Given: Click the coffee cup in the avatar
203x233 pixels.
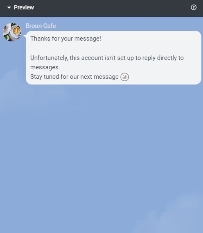Looking at the screenshot, I should pyautogui.click(x=16, y=31).
